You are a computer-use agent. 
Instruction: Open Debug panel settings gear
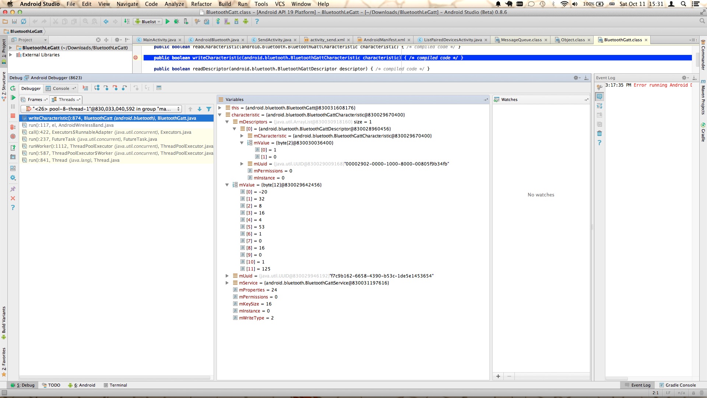(x=576, y=78)
